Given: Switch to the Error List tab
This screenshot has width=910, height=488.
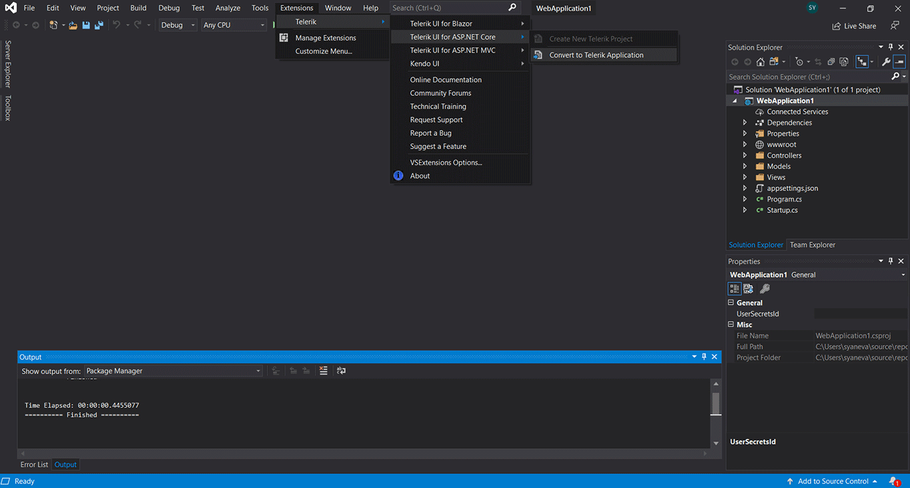Looking at the screenshot, I should pos(34,465).
